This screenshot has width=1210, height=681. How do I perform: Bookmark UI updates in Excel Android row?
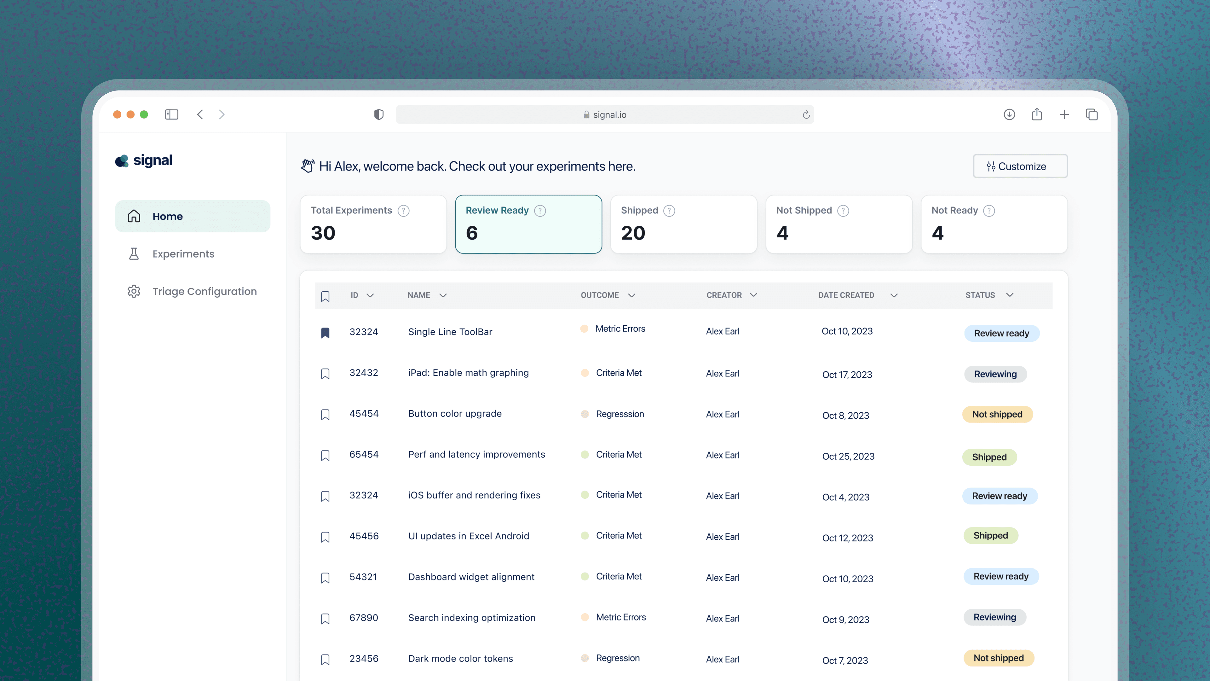[x=325, y=537]
